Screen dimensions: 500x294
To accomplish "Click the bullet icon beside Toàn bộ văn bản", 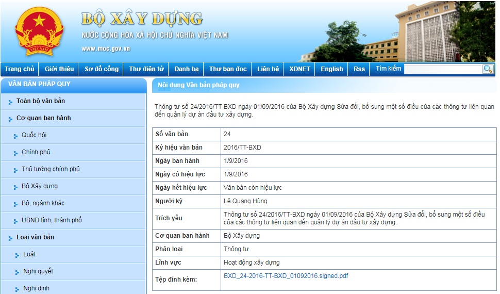I will (x=10, y=102).
